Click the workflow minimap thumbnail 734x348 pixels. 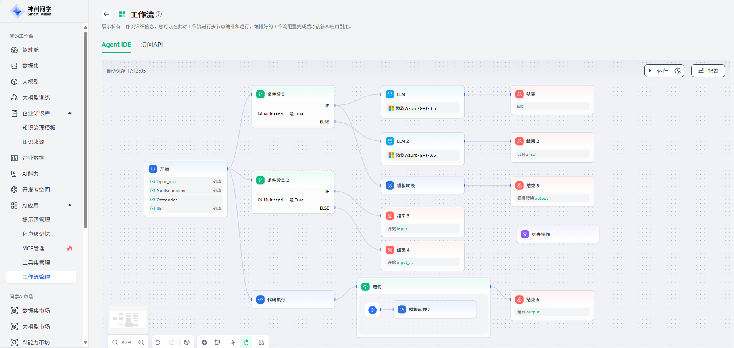pos(128,319)
